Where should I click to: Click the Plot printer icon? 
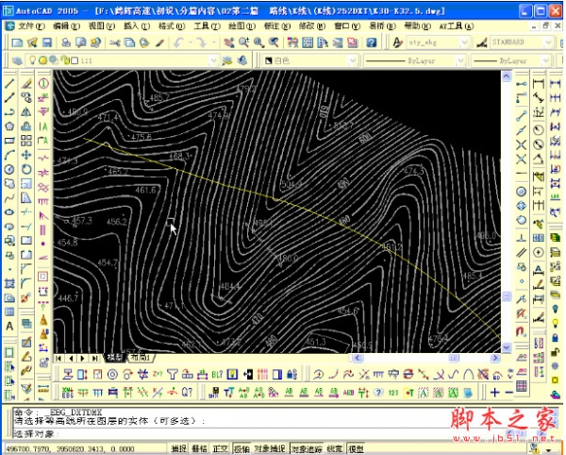(66, 42)
